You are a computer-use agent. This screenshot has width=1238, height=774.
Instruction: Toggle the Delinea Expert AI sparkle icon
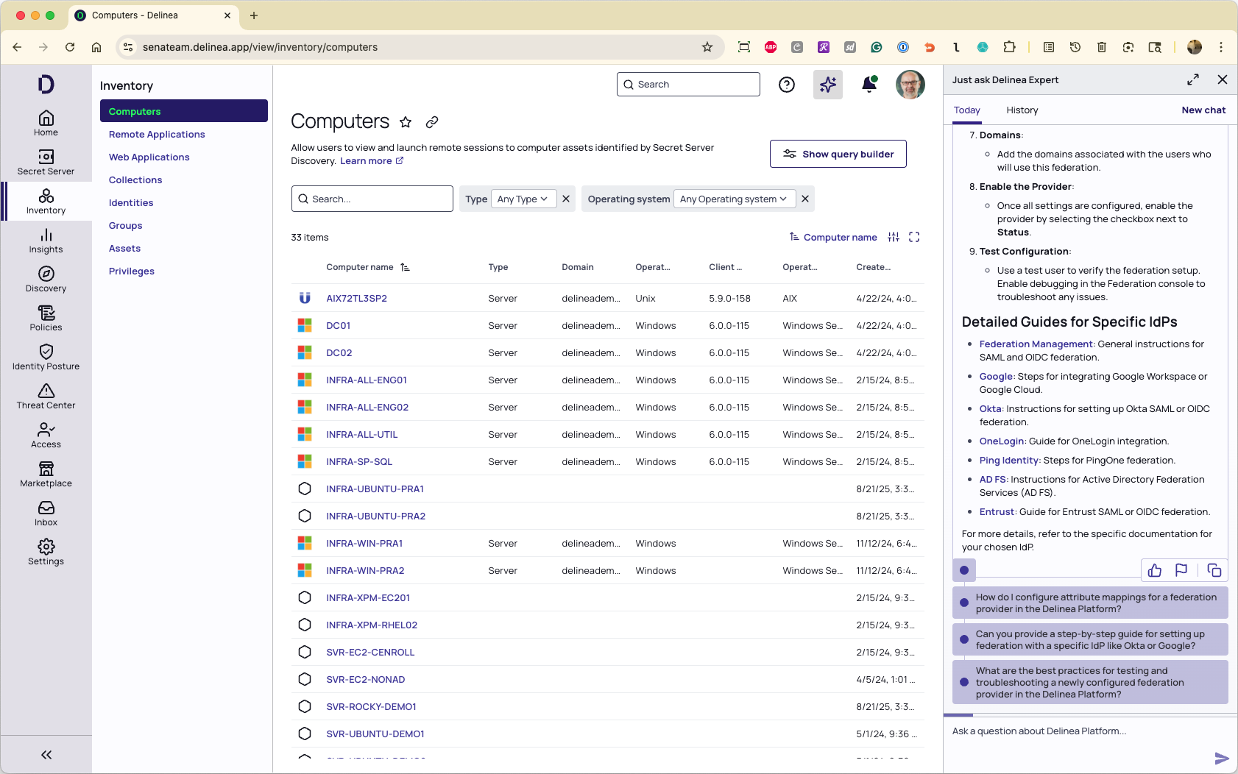(827, 85)
